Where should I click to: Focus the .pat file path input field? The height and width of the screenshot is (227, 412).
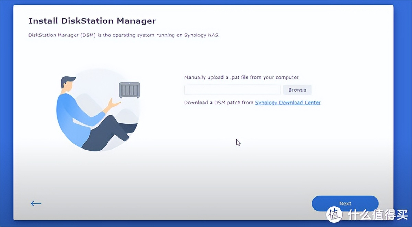tap(232, 90)
